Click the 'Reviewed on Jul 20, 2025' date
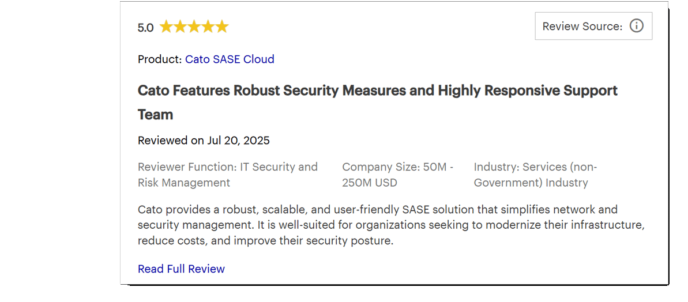This screenshot has width=688, height=302. click(204, 140)
